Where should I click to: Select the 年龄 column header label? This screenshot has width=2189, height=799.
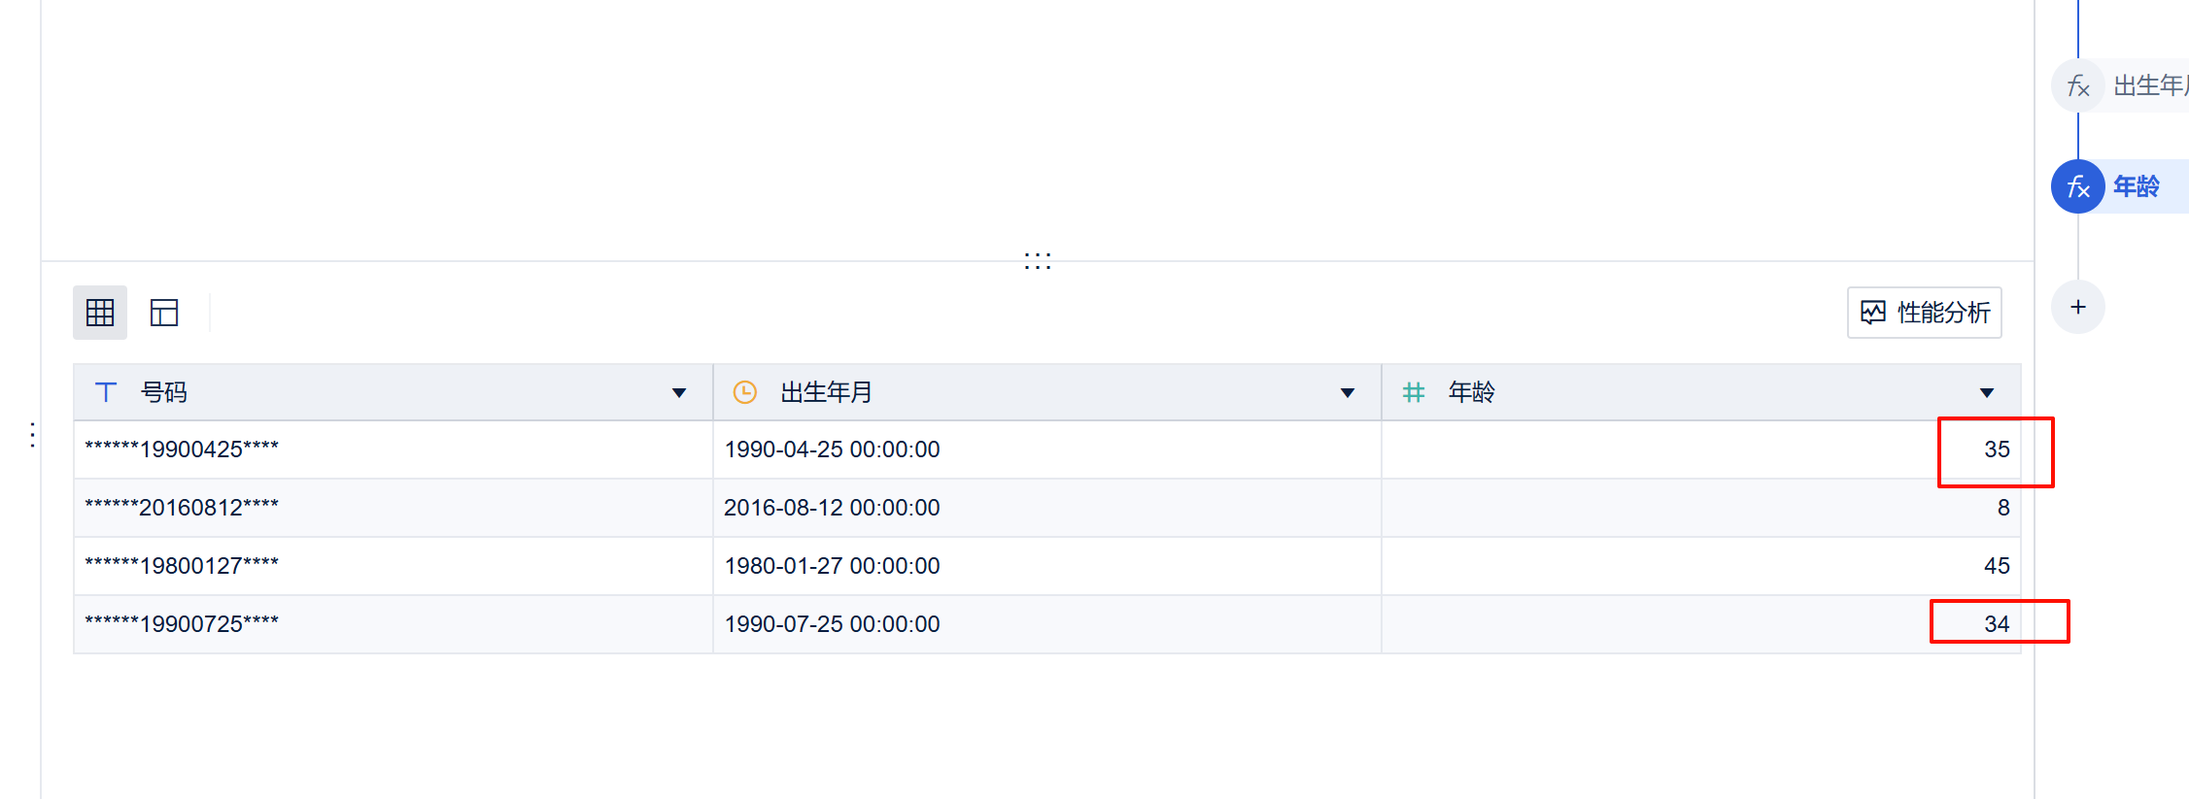(x=1472, y=392)
